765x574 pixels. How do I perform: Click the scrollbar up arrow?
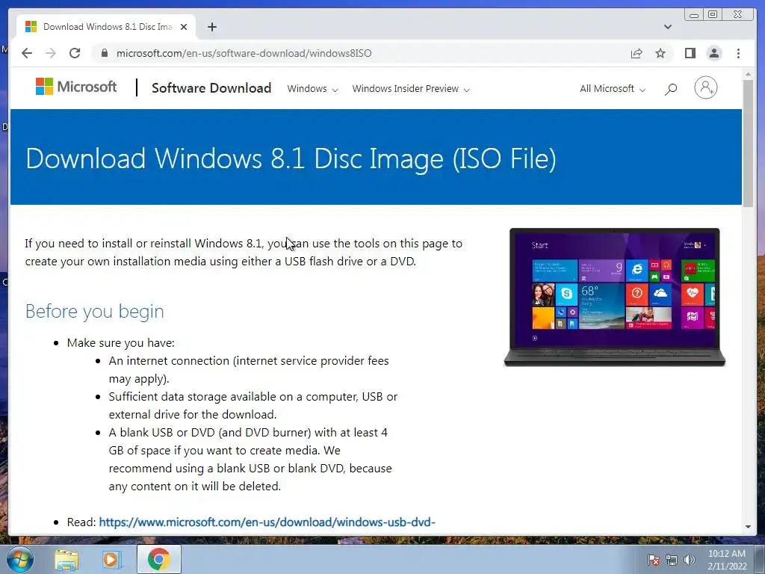(x=748, y=74)
